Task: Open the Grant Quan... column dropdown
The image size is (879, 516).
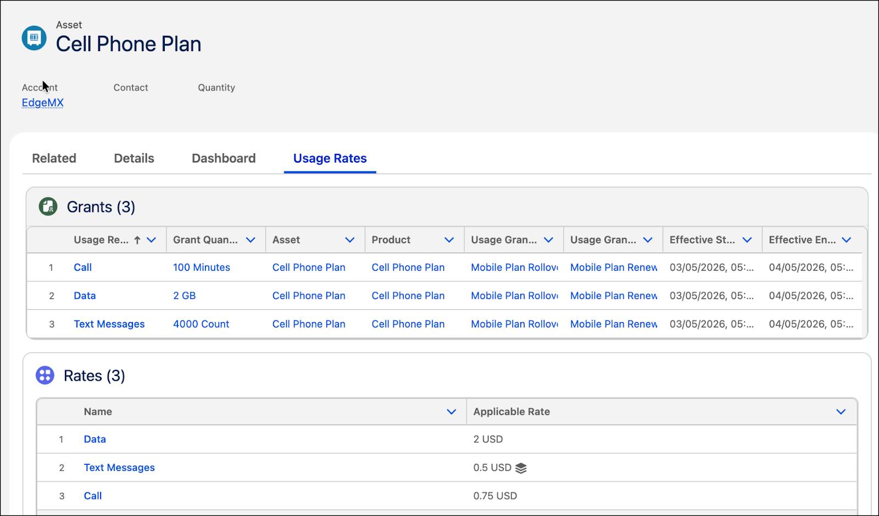Action: (251, 240)
